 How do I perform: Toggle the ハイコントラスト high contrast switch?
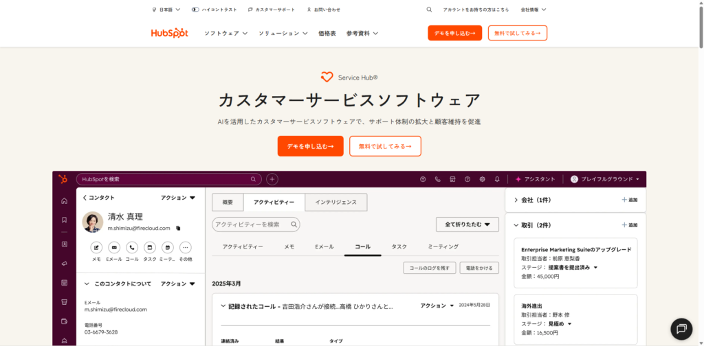195,10
